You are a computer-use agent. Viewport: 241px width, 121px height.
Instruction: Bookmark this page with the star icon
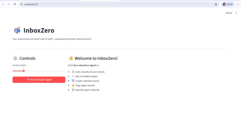click(216, 4)
